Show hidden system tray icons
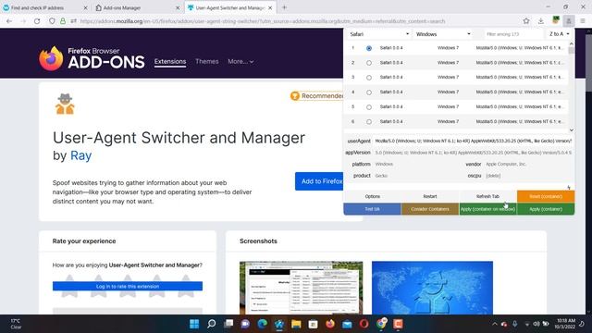This screenshot has width=592, height=333. tap(495, 324)
